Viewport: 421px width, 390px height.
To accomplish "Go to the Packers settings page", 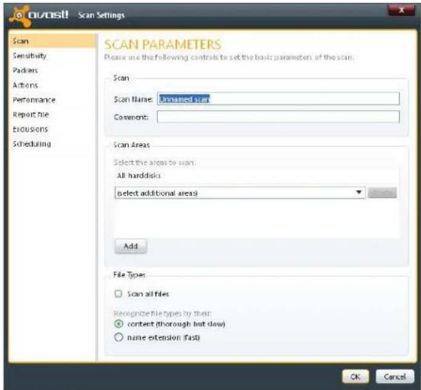I will tap(25, 70).
